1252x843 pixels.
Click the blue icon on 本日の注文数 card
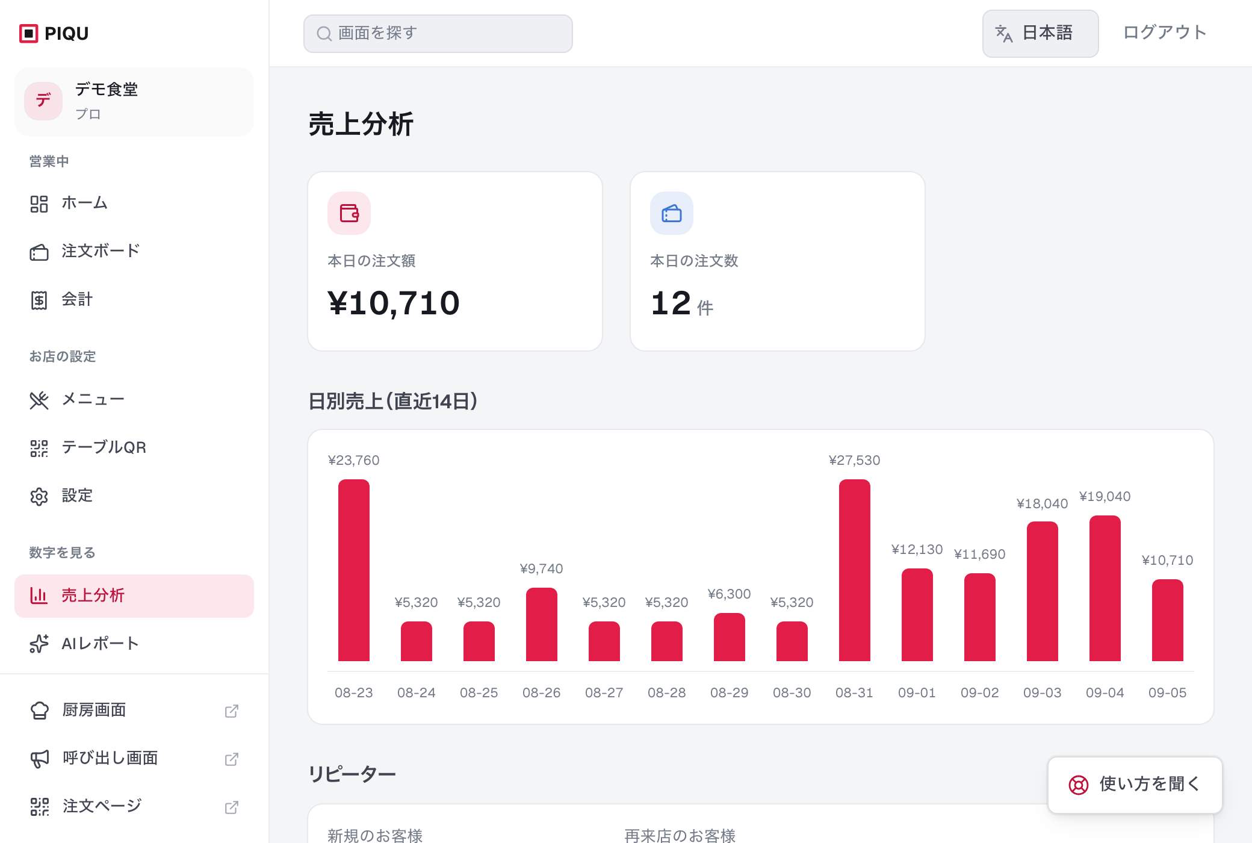click(672, 213)
